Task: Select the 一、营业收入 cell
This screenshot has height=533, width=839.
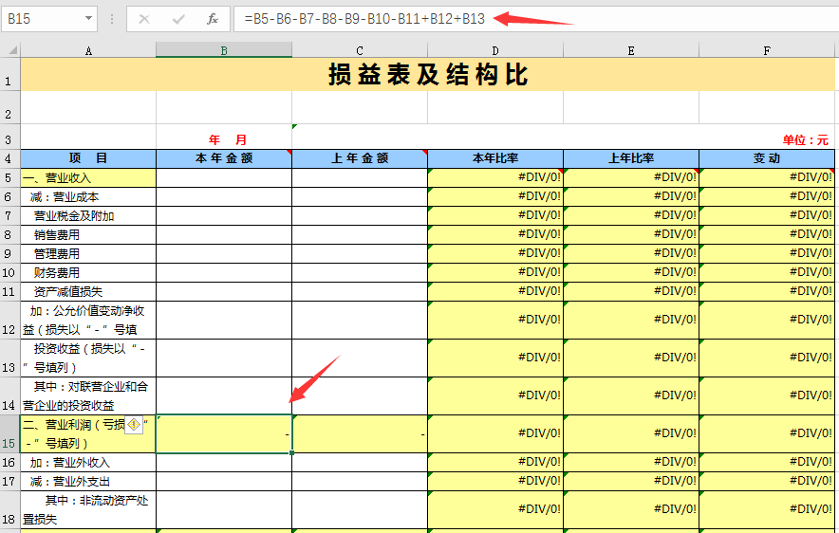Action: [88, 178]
